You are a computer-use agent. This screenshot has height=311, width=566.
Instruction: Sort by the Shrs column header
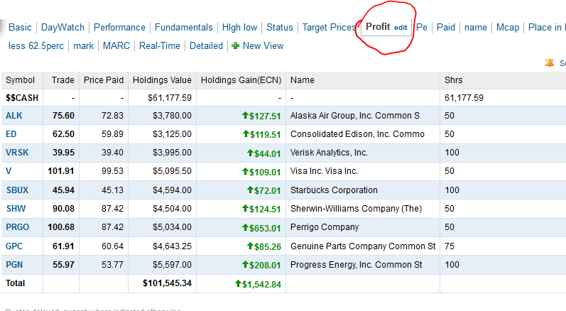coord(453,80)
